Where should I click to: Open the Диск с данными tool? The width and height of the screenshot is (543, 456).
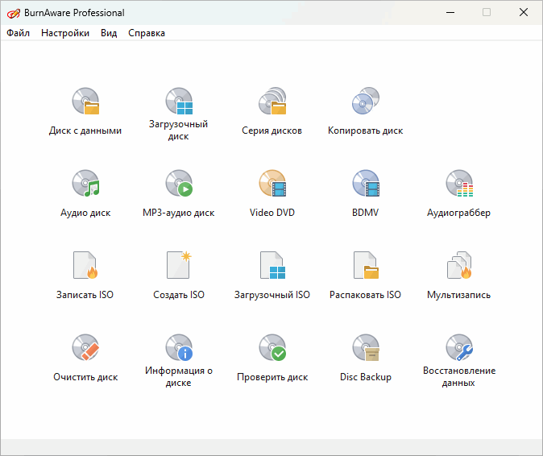[85, 102]
